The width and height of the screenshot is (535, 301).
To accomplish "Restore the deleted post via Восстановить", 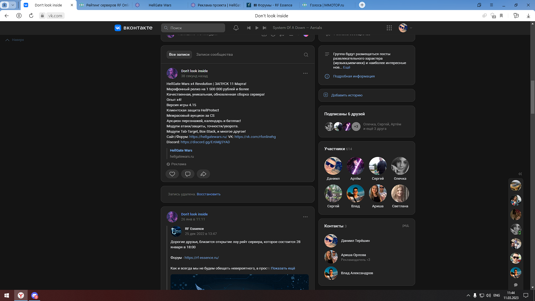I will pos(208,194).
